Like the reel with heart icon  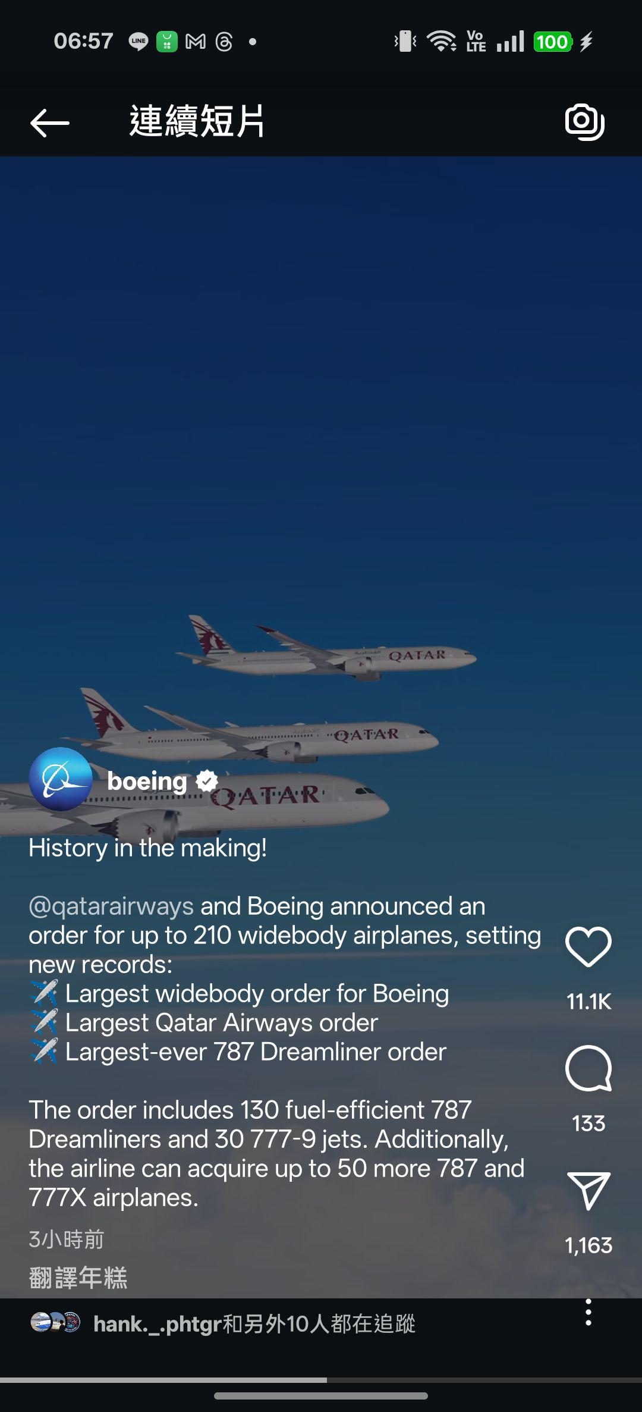click(588, 946)
